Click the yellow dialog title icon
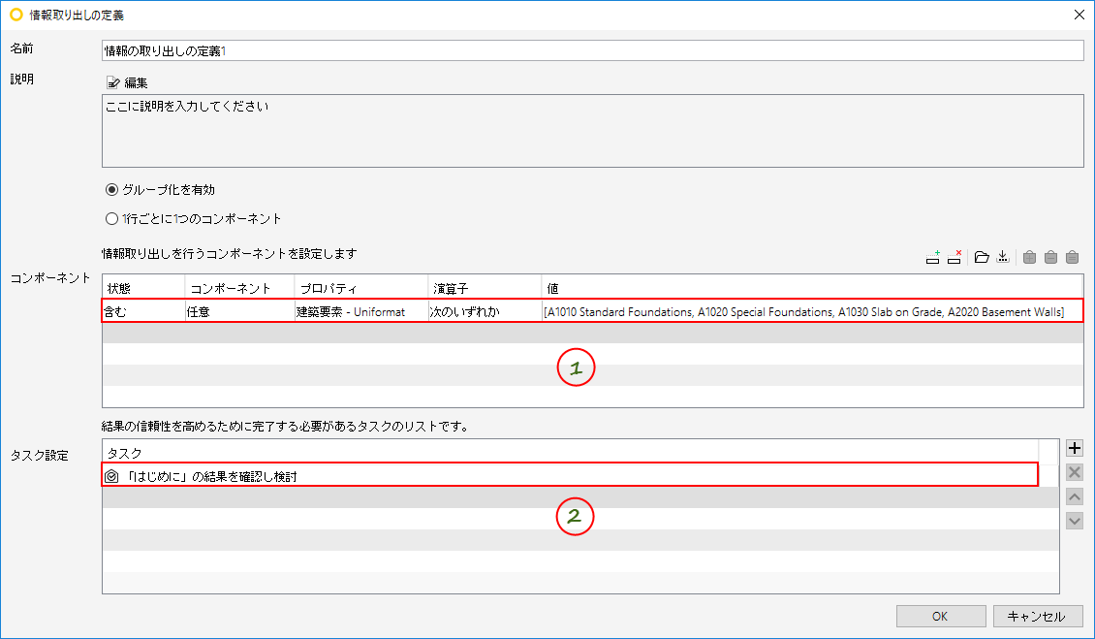 16,14
